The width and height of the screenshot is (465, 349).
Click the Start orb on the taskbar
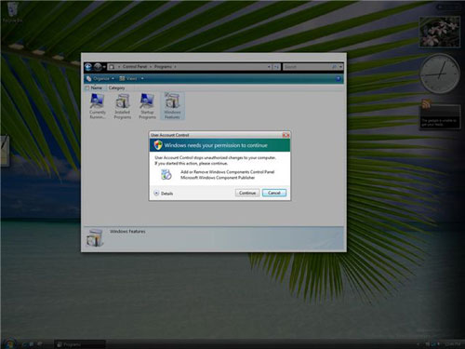pos(9,343)
